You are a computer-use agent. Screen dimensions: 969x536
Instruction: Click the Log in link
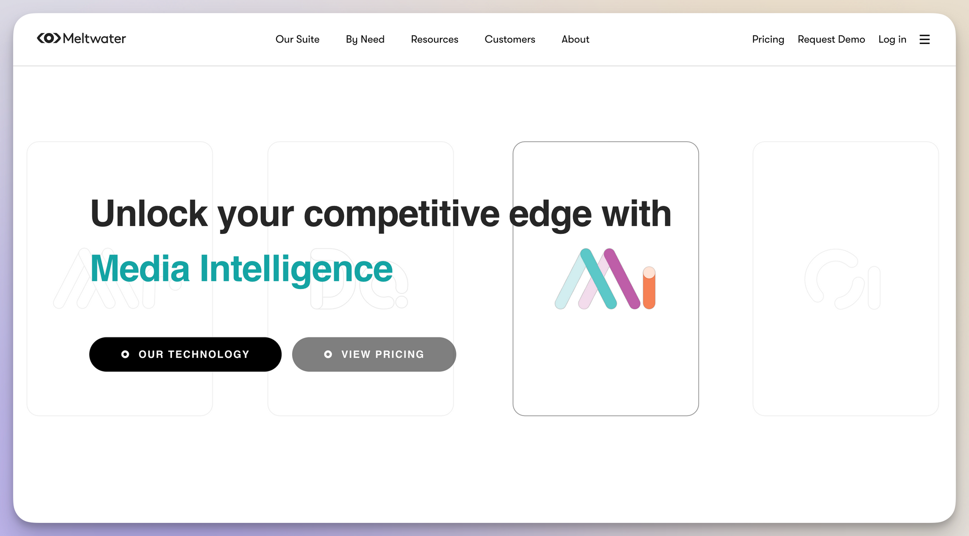pyautogui.click(x=892, y=39)
